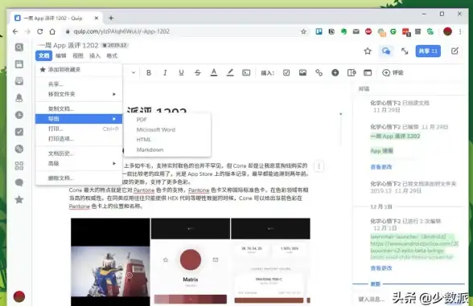Screen dimensions: 473x306
Task: Open the Trello browser extension
Action: [319, 31]
